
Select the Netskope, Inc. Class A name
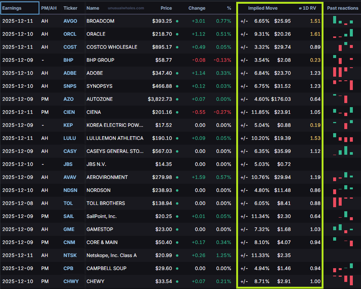tap(112, 255)
